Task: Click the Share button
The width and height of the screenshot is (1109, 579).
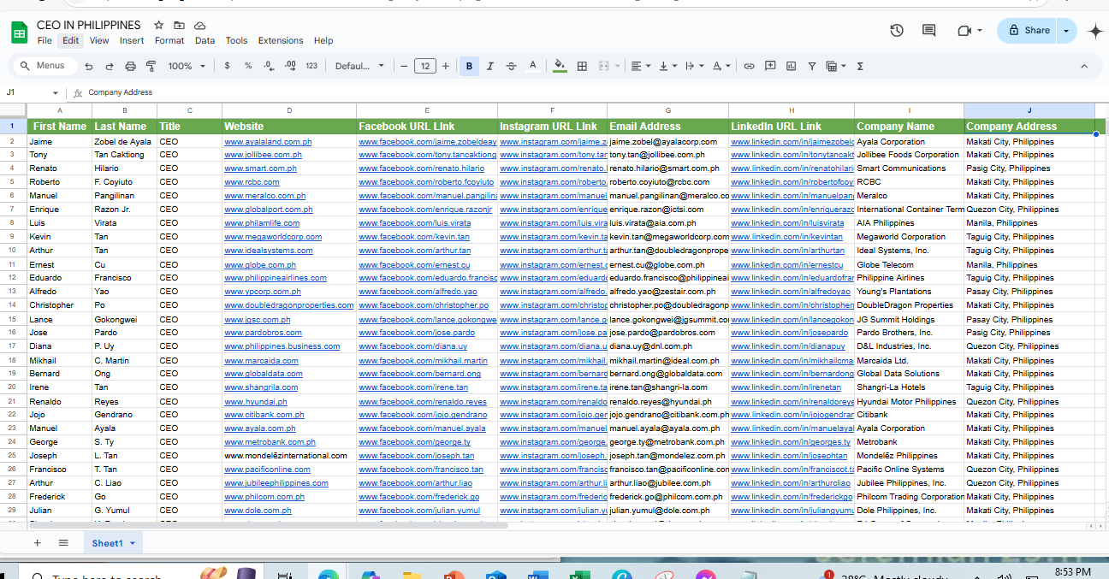Action: pos(1028,31)
